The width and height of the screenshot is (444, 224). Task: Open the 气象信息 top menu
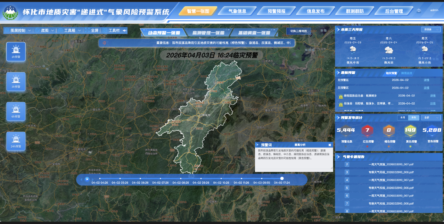(237, 11)
